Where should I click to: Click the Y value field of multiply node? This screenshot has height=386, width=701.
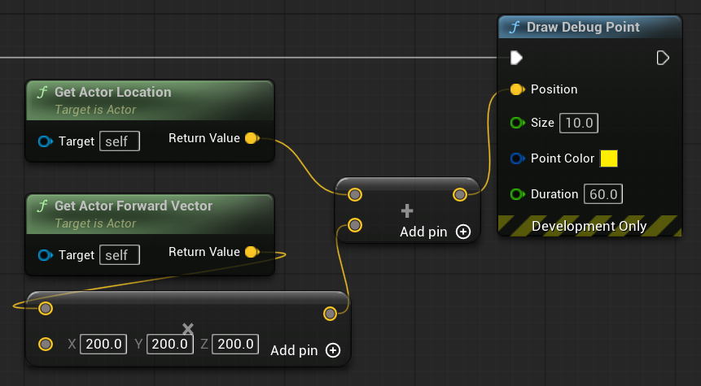170,345
